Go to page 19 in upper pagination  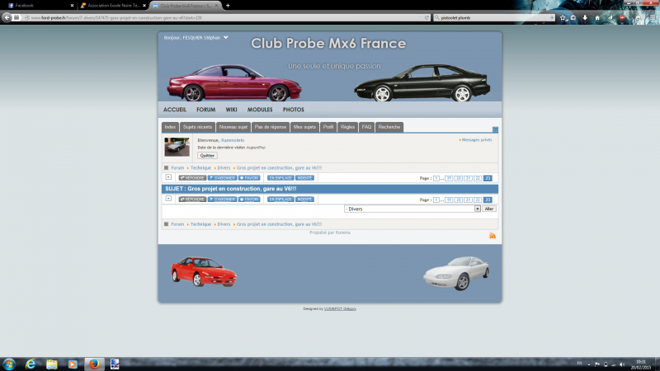pyautogui.click(x=449, y=178)
